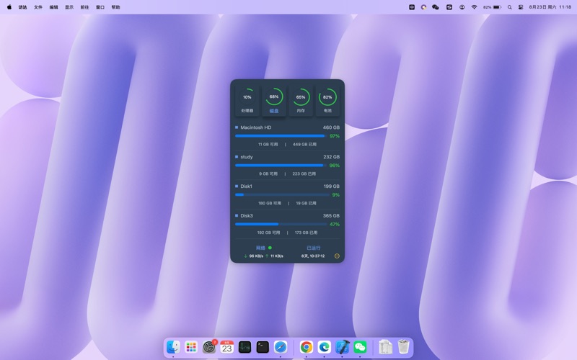Switch to the 内存 65% gauge tab

(301, 100)
